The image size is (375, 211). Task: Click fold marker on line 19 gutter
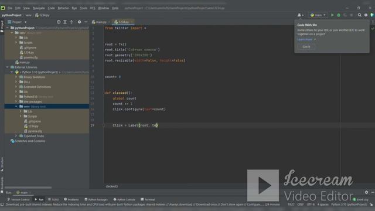pos(104,125)
